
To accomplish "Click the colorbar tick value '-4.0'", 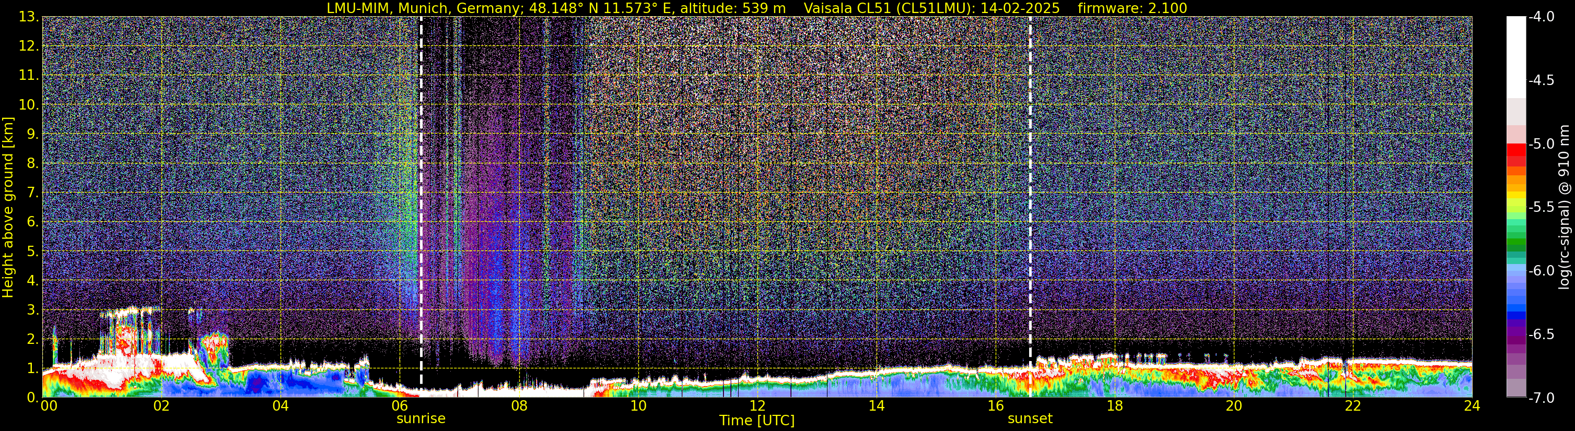I will tap(1542, 17).
